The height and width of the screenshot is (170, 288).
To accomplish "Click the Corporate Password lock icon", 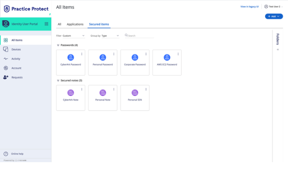I will pyautogui.click(x=135, y=57).
